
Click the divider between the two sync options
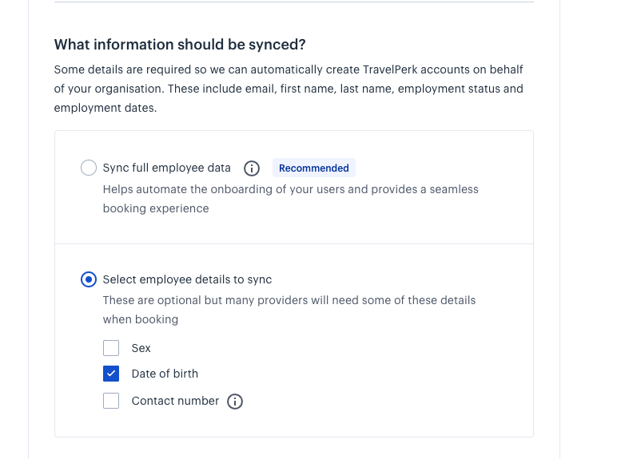click(x=294, y=243)
